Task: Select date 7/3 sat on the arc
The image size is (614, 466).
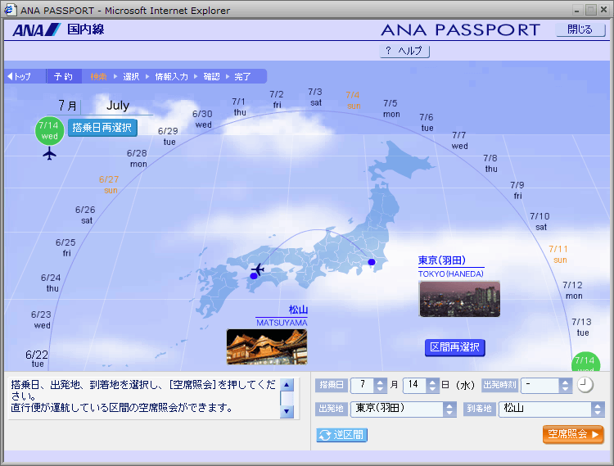Action: click(x=315, y=97)
